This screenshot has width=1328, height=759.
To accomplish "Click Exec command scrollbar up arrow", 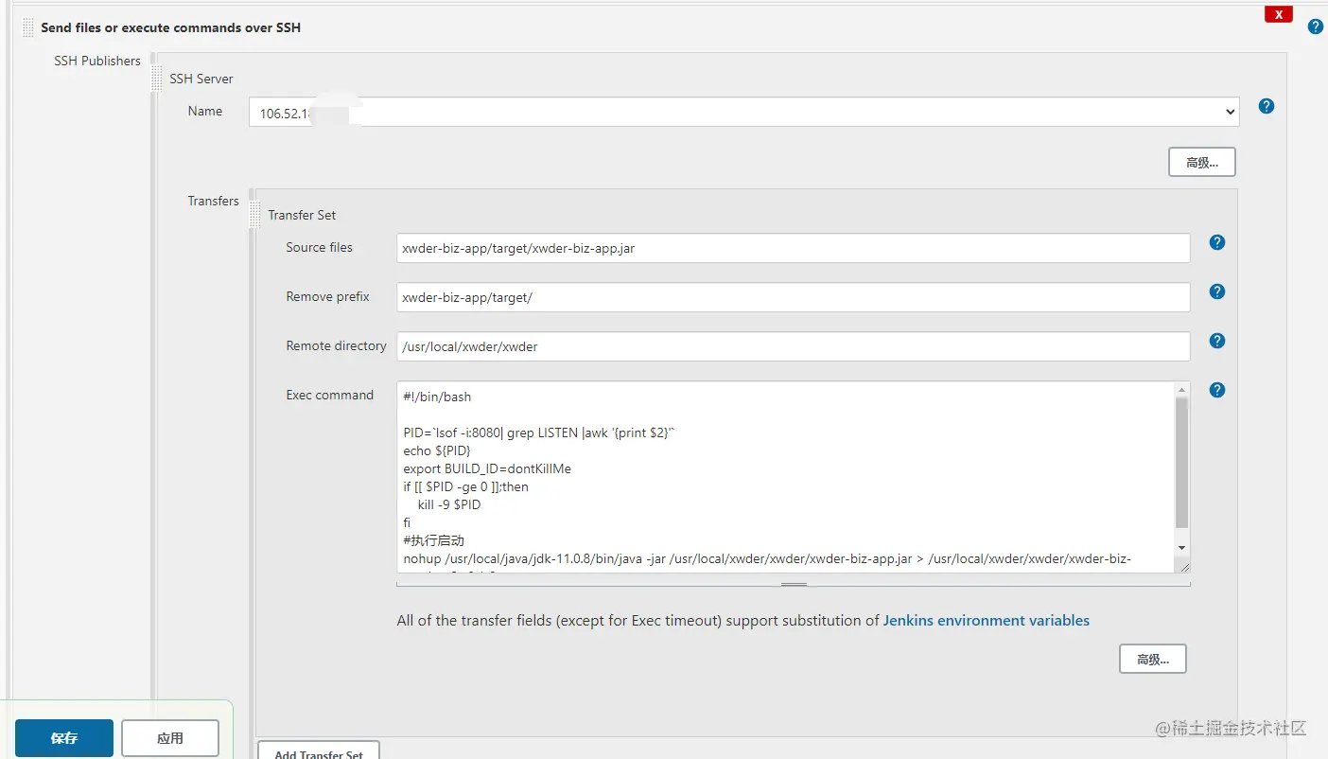I will pyautogui.click(x=1181, y=390).
